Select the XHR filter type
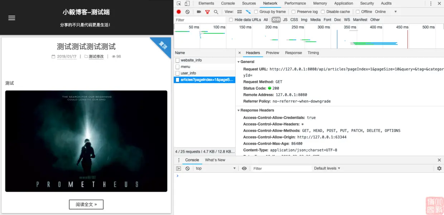 [x=276, y=20]
